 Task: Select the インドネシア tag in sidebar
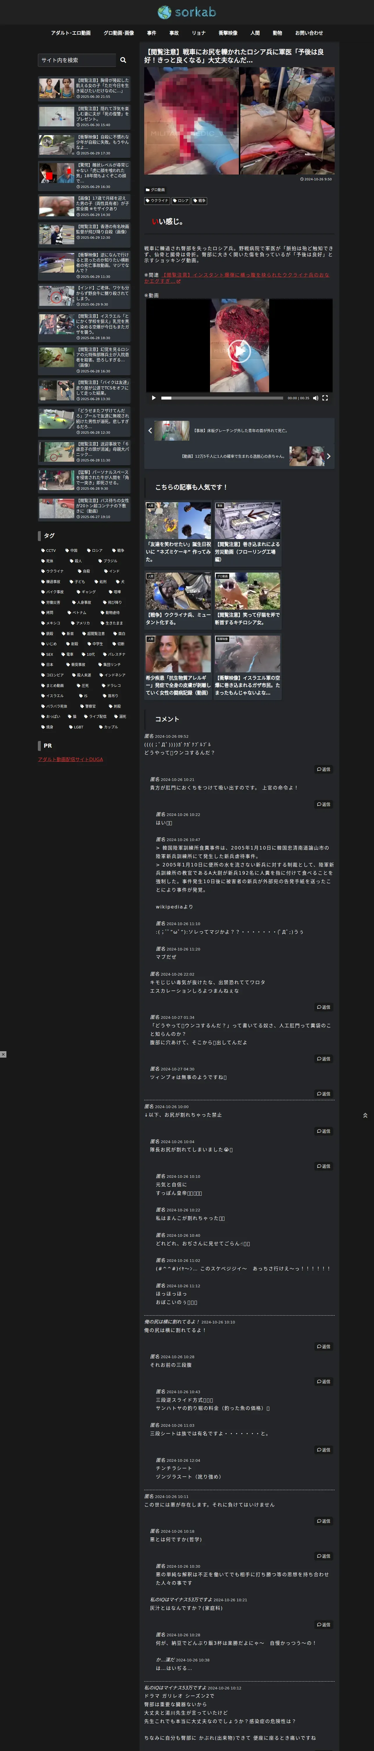point(113,675)
